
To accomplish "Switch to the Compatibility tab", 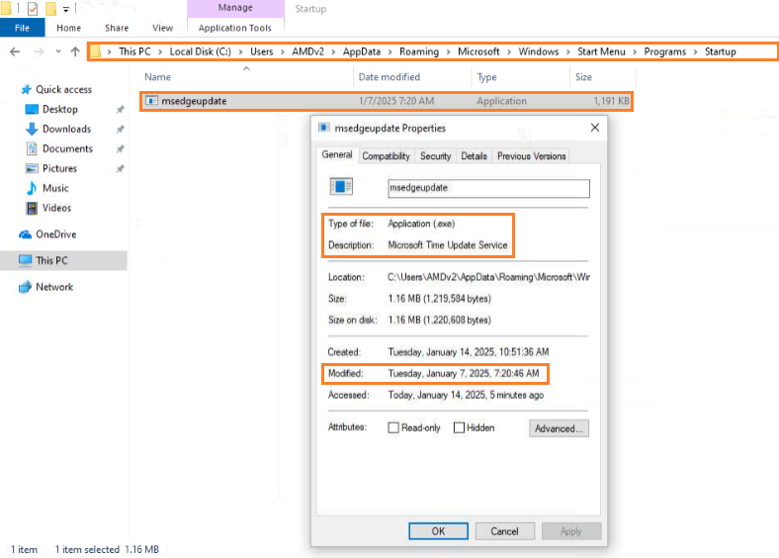I will 386,156.
